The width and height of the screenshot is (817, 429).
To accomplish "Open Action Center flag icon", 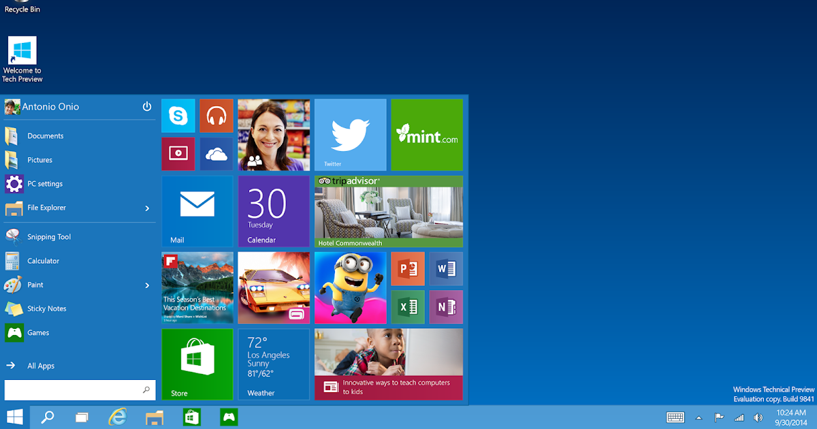I will pos(718,417).
